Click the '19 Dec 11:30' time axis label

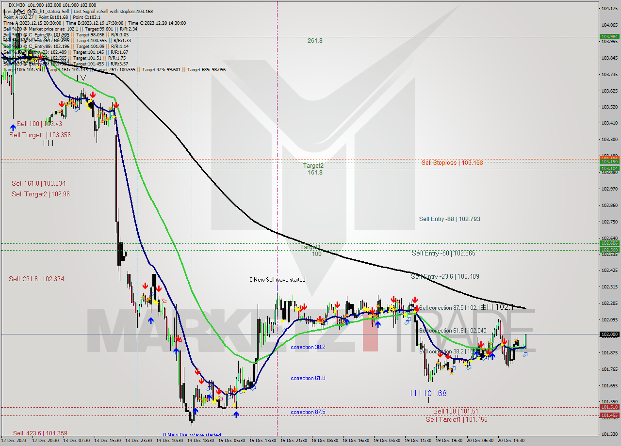pos(419,441)
